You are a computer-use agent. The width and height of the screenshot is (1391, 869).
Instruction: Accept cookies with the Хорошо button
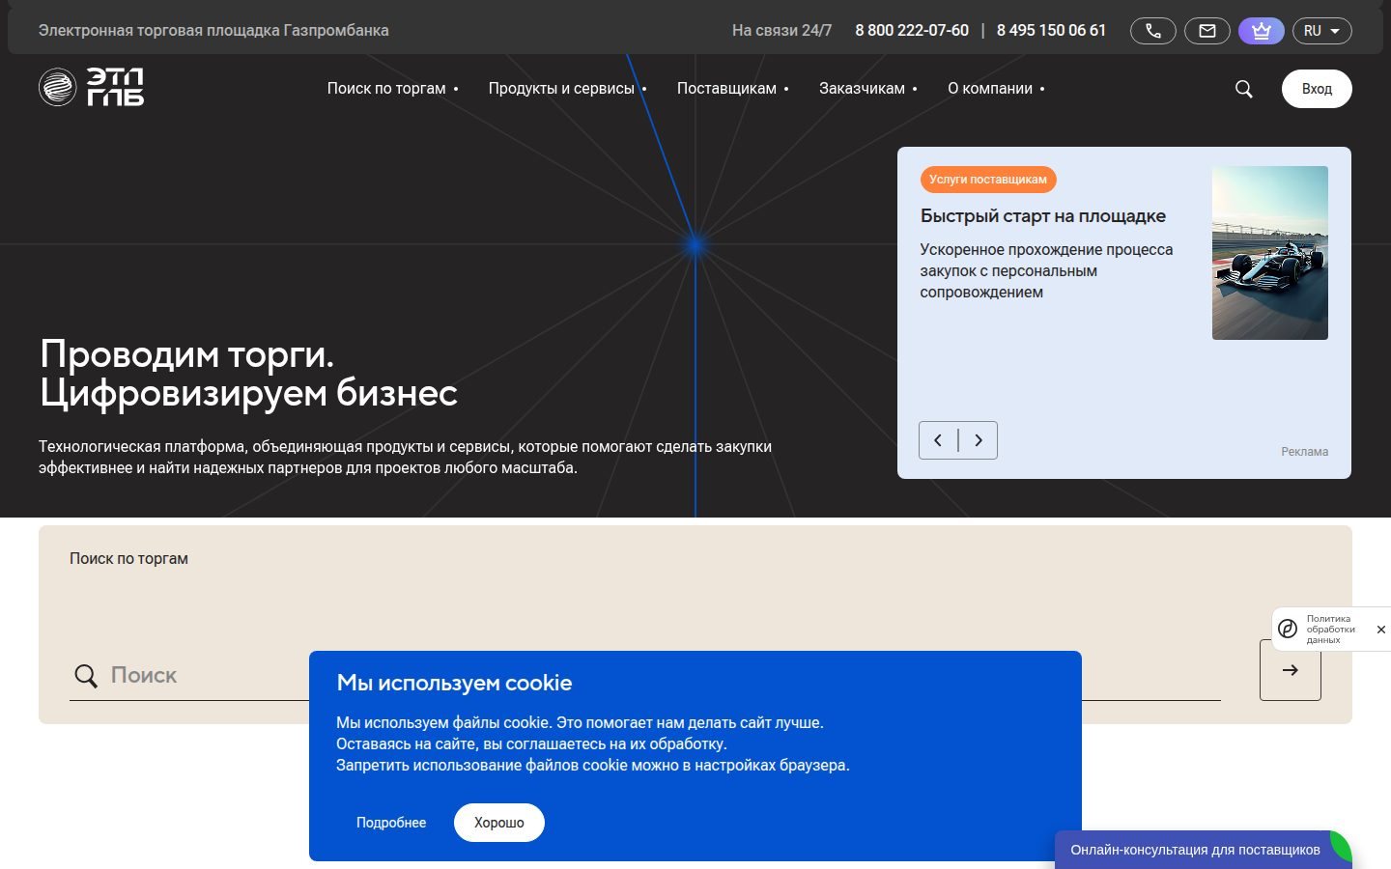pos(499,823)
